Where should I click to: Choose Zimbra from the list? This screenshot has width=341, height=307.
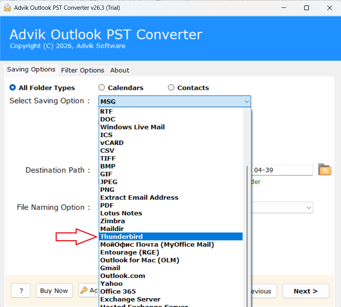[171, 221]
